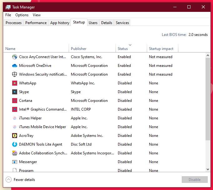Image resolution: width=213 pixels, height=190 pixels.
Task: Click the scrollbar down arrow
Action: pyautogui.click(x=208, y=169)
